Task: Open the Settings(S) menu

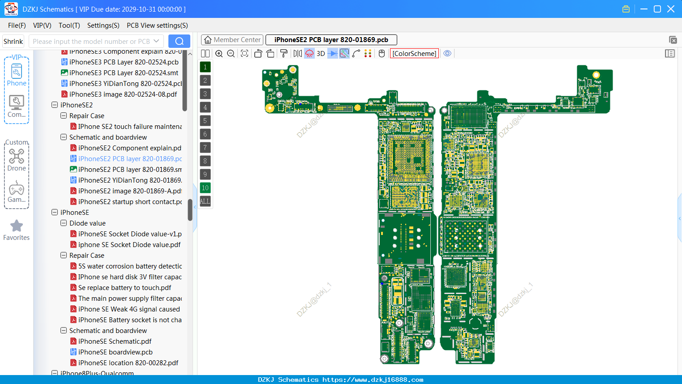Action: (x=103, y=26)
